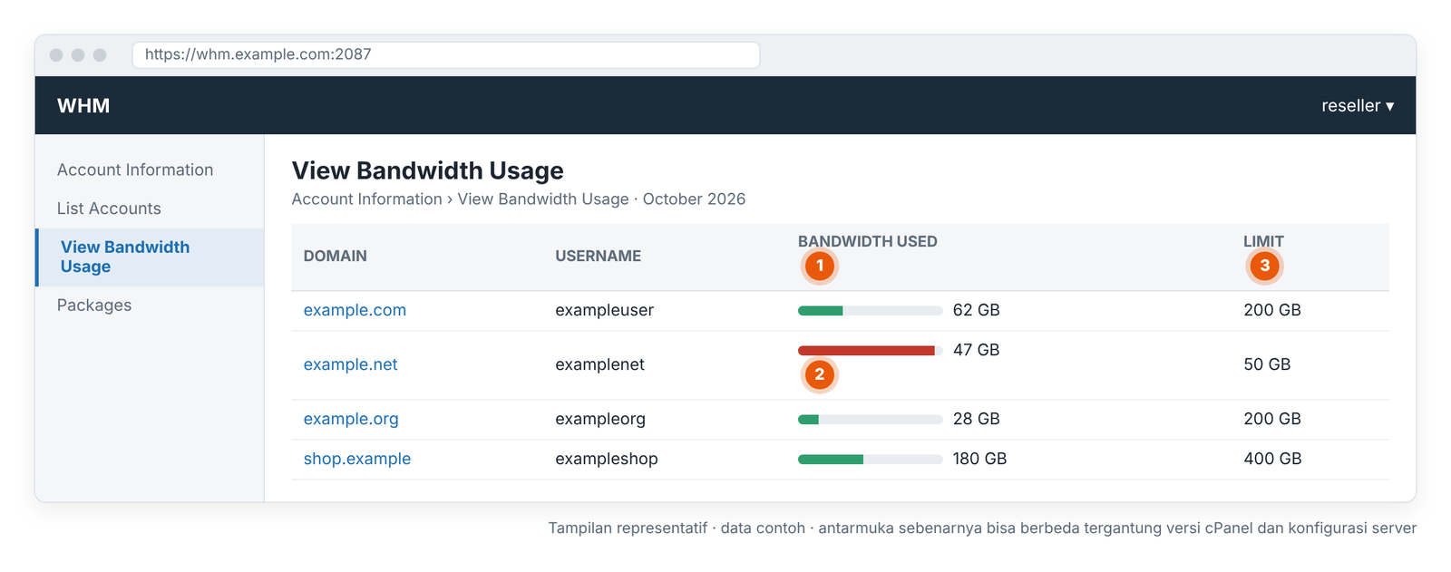Focus the address bar showing whm.example.com:2087
This screenshot has width=1451, height=572.
[446, 54]
